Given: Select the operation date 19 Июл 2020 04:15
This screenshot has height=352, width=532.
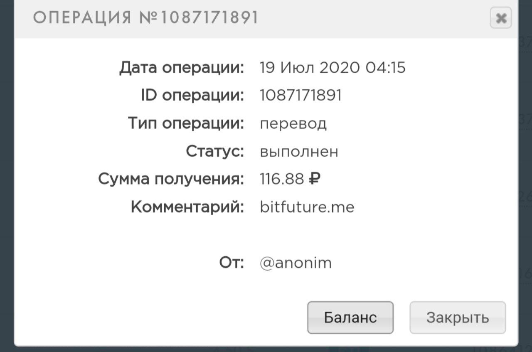Looking at the screenshot, I should 332,67.
